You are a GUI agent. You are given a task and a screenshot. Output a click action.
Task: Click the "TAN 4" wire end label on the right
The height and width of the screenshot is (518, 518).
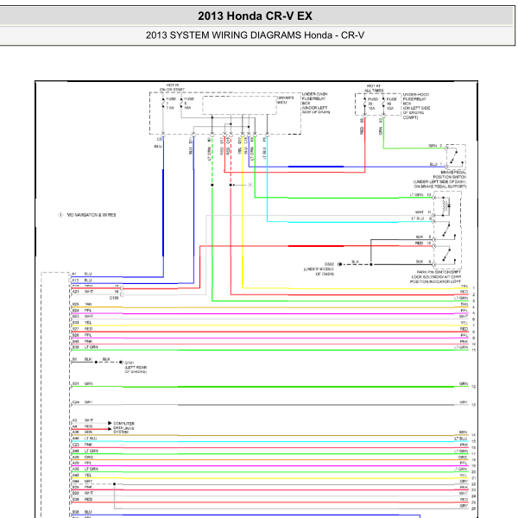[467, 306]
